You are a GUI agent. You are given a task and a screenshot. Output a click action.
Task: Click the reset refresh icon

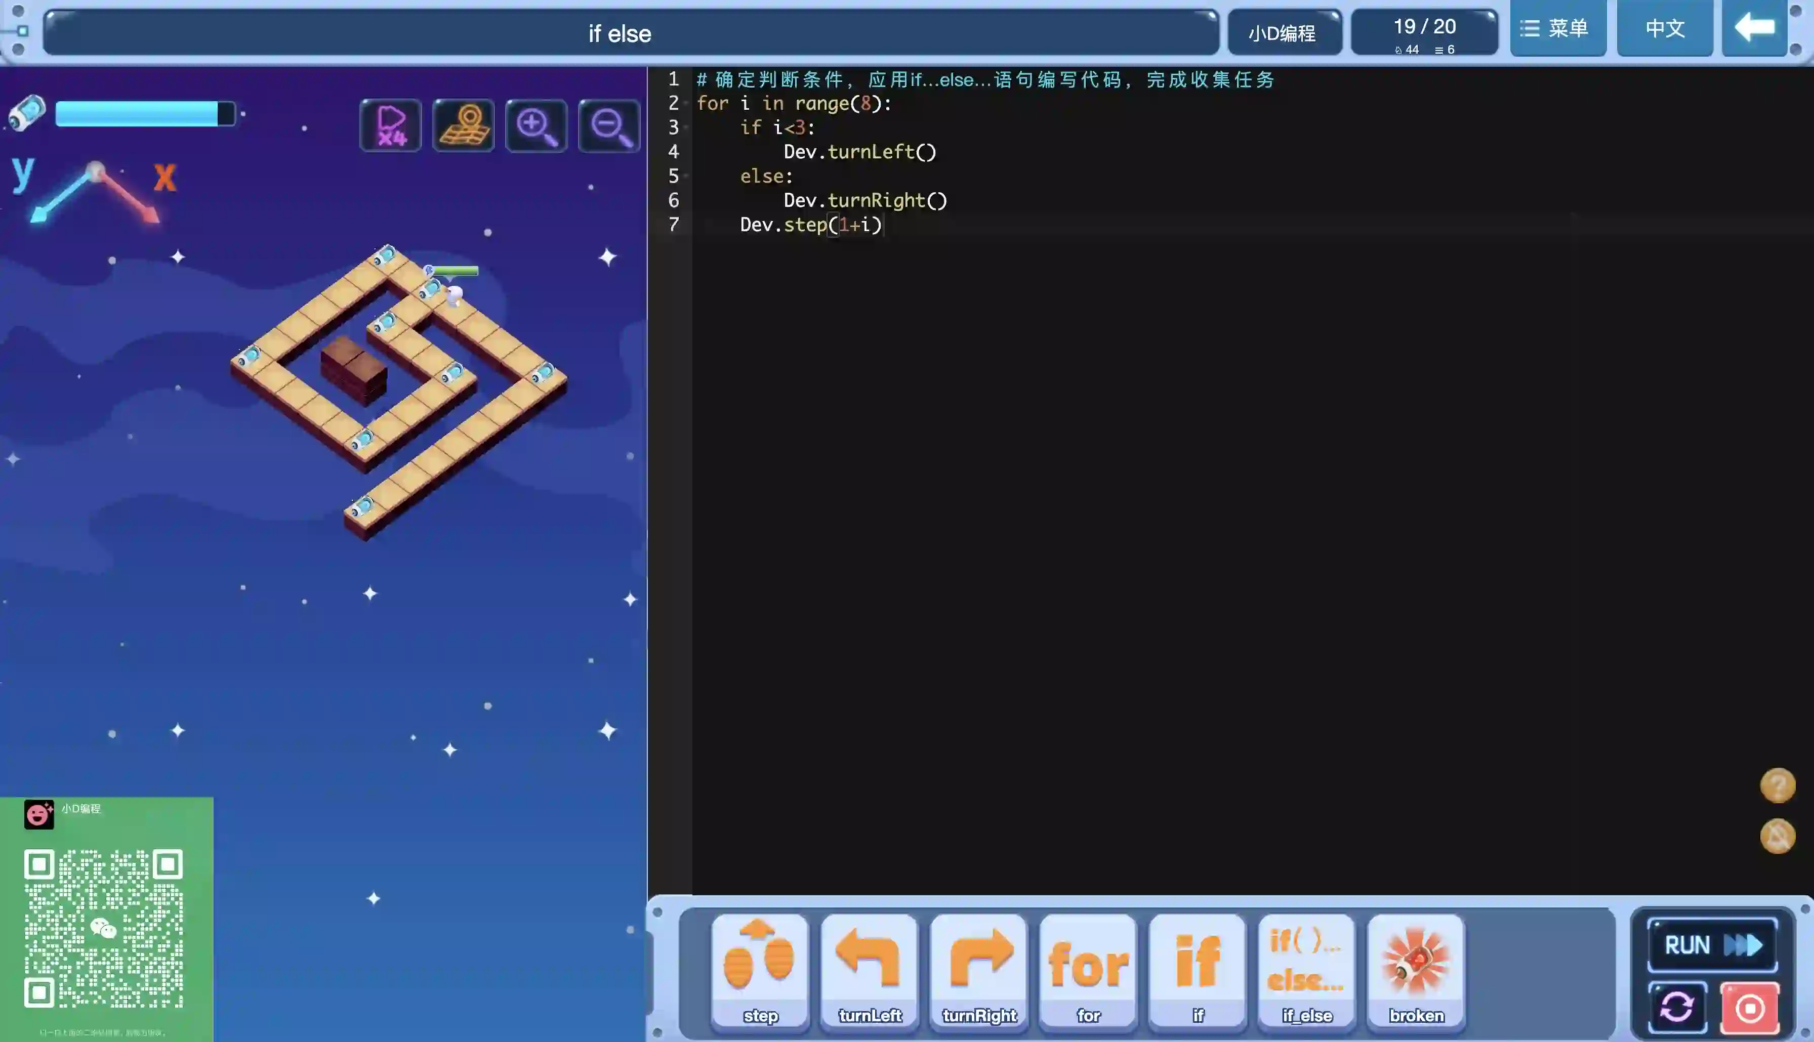[x=1676, y=1008]
